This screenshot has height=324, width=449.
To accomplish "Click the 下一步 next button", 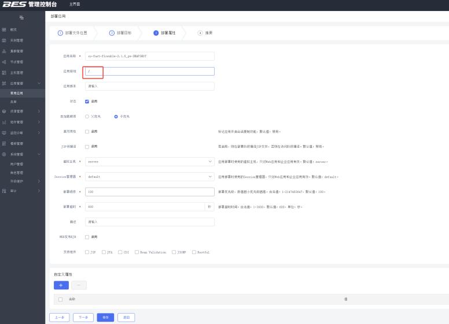I will click(x=83, y=318).
